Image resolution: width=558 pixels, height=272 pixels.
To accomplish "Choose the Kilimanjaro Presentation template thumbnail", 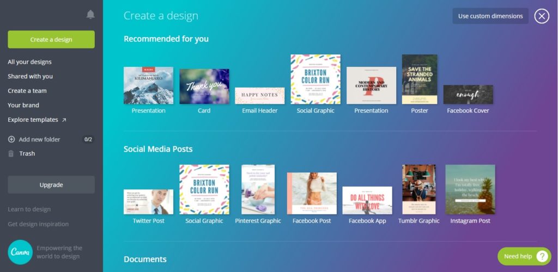I will 148,85.
